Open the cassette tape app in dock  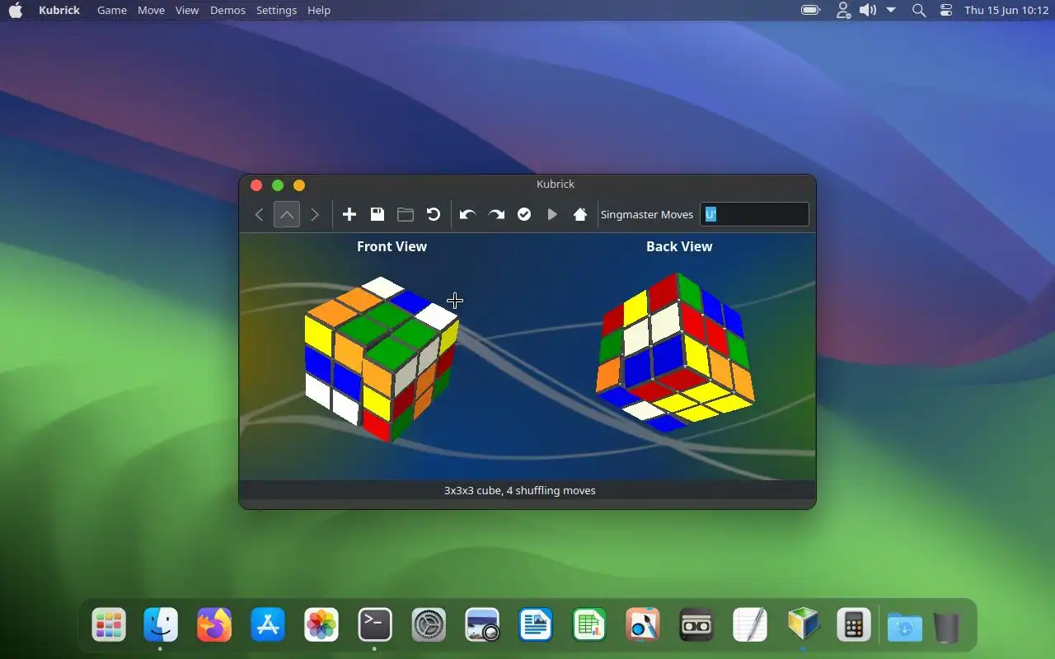pos(696,625)
